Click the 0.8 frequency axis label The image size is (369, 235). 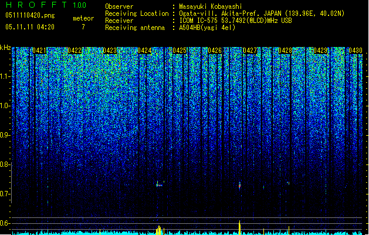[5, 164]
